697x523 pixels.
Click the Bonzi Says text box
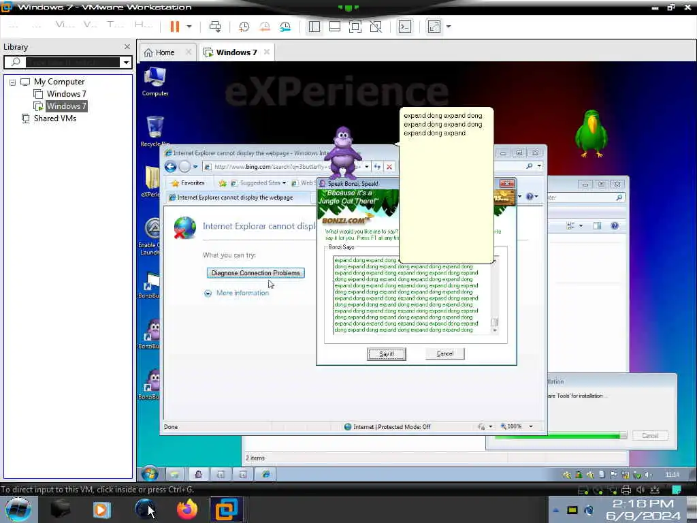point(411,296)
